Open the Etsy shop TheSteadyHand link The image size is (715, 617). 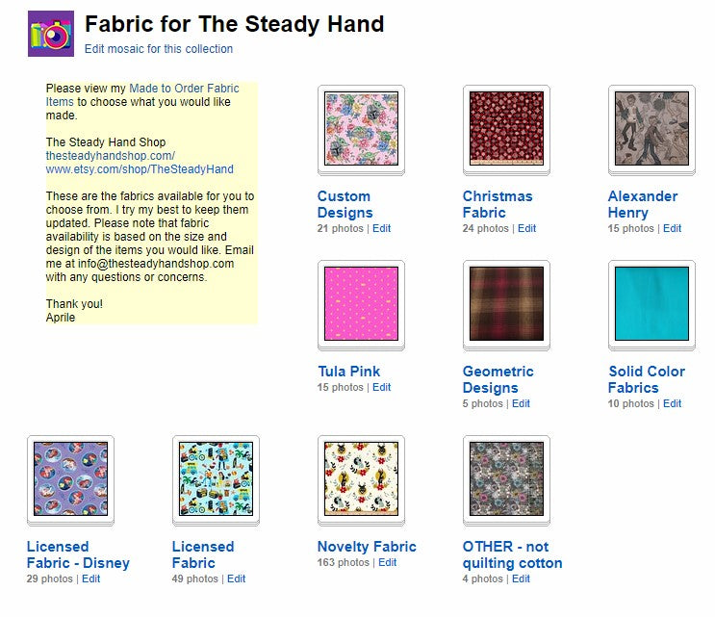140,169
